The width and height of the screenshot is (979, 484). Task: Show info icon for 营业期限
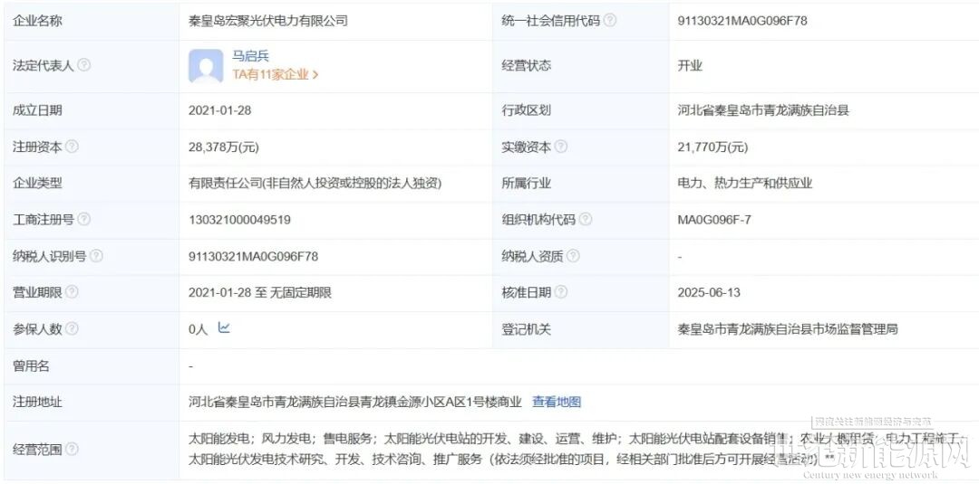point(72,292)
